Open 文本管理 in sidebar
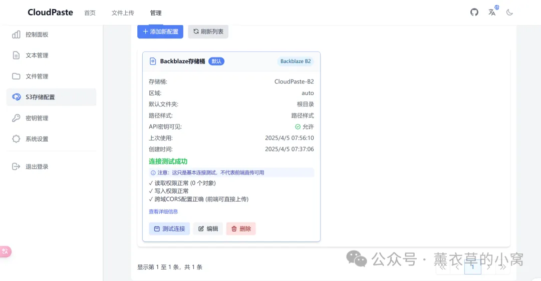541x281 pixels. click(52, 55)
